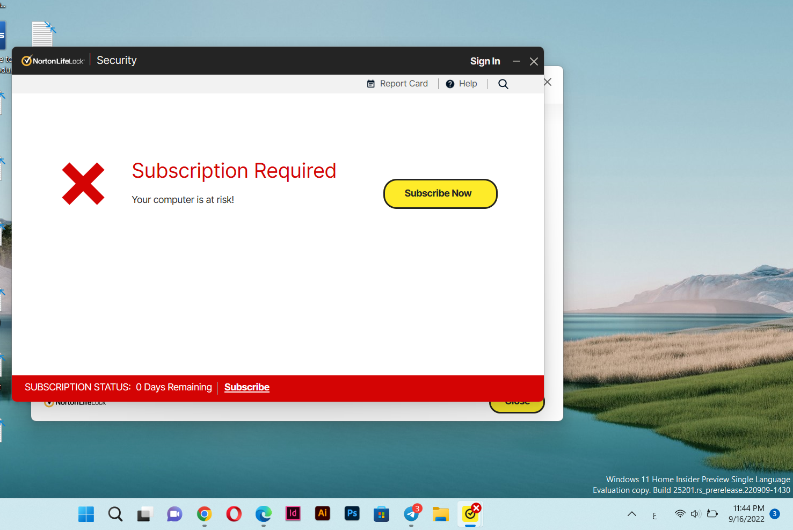Open Telegram with 3 notifications
The width and height of the screenshot is (793, 530).
click(x=412, y=513)
